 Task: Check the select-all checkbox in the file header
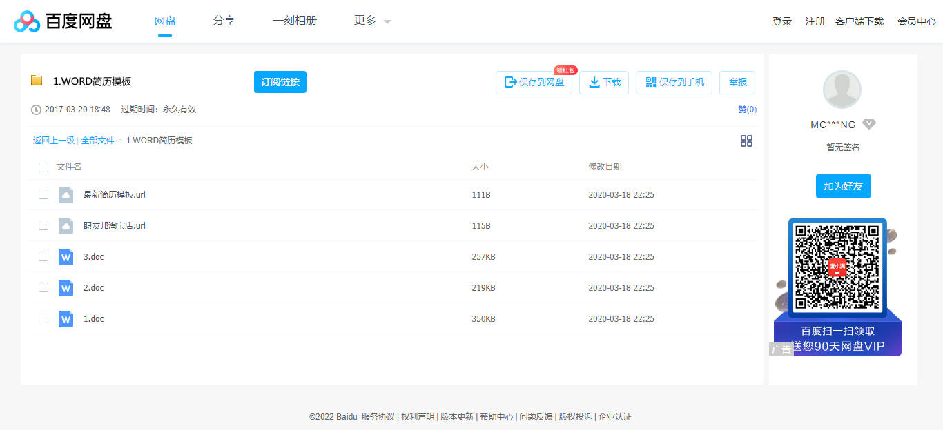tap(43, 167)
